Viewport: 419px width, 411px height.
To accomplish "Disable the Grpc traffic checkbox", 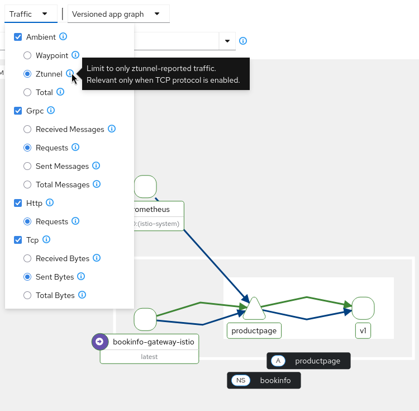I will [x=18, y=111].
